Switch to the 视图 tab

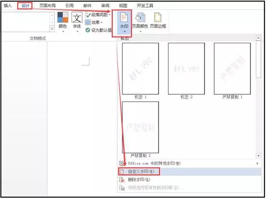click(123, 6)
